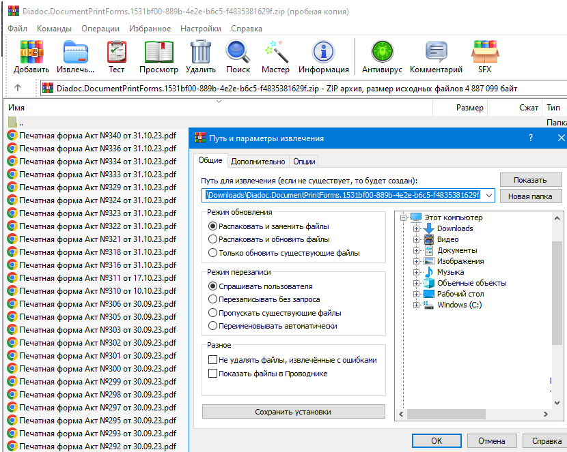Open the Файл menu
The width and height of the screenshot is (567, 452).
coord(17,29)
